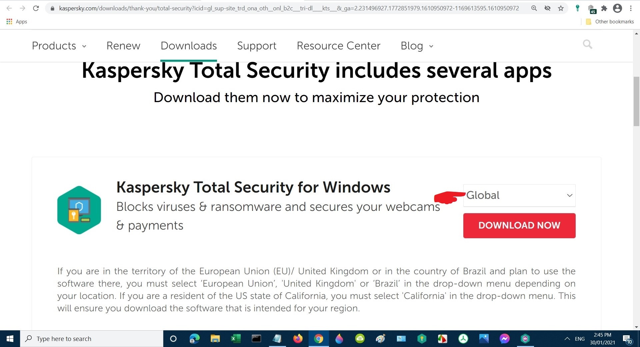The image size is (640, 347).
Task: Click the site search magnifier icon
Action: tap(587, 44)
